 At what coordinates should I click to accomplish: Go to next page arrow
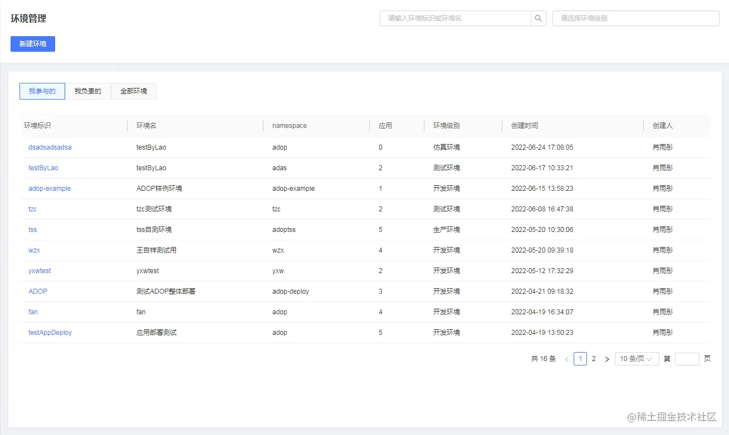[607, 359]
